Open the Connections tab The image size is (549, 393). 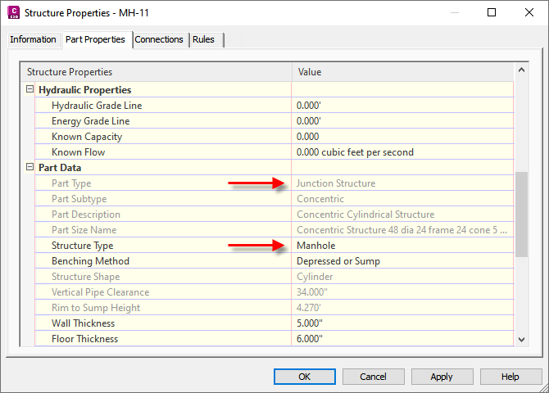click(x=159, y=39)
